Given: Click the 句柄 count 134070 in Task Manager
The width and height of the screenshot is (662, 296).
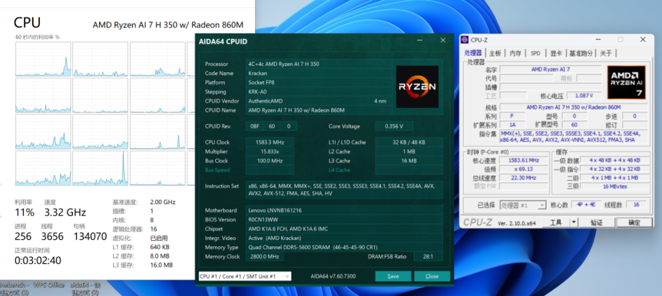Looking at the screenshot, I should (90, 237).
